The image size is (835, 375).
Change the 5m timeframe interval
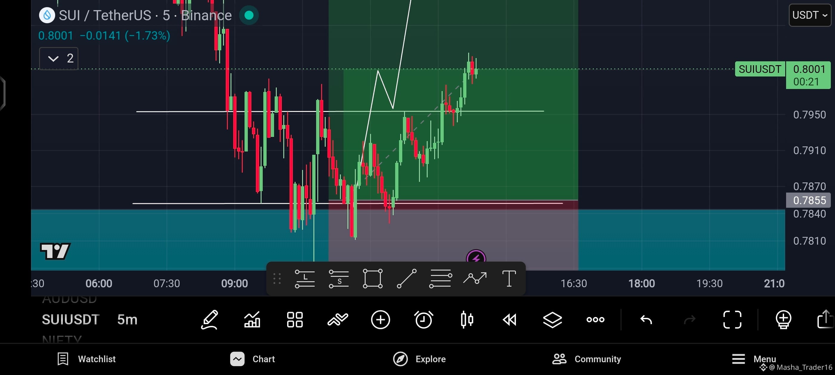point(127,320)
